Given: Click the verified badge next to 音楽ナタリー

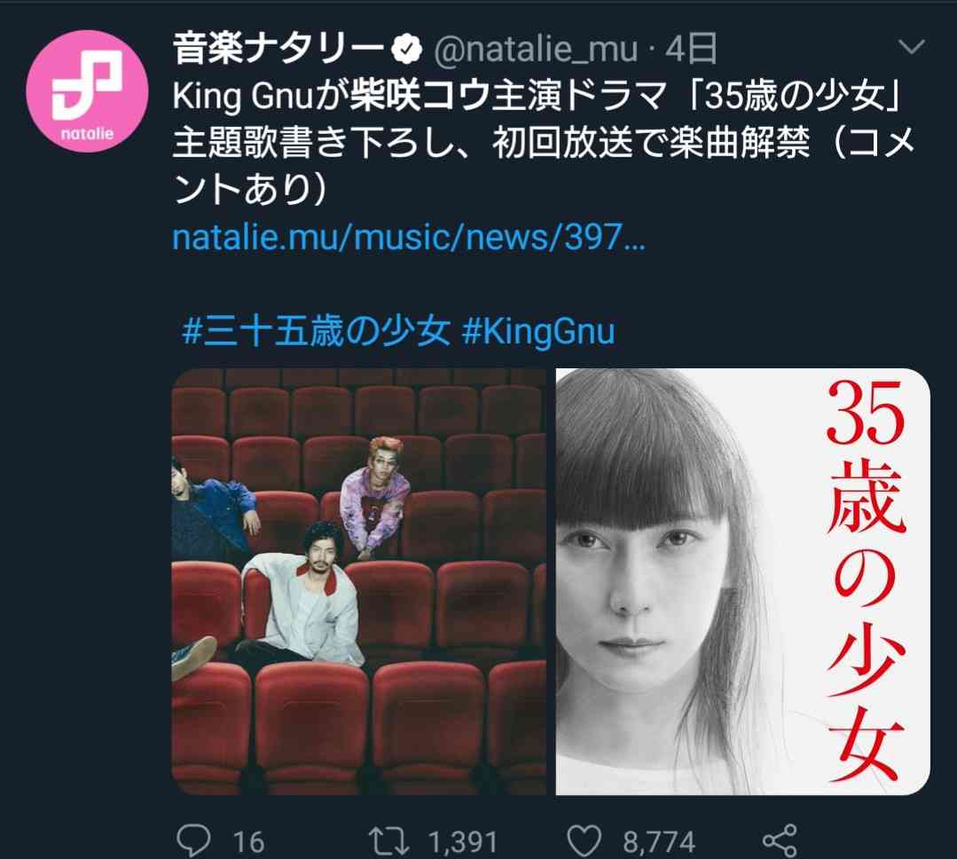Looking at the screenshot, I should (x=406, y=50).
